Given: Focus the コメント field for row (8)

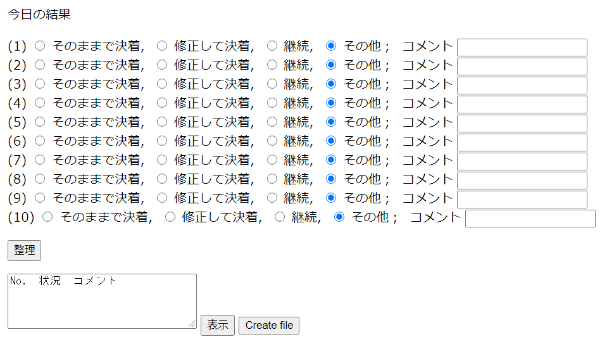Looking at the screenshot, I should [522, 180].
